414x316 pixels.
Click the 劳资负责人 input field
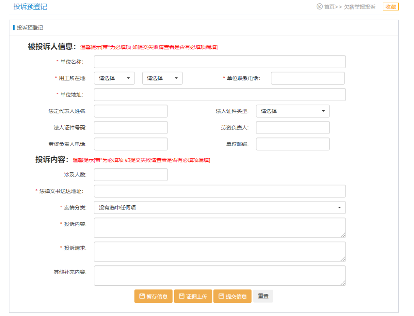[x=292, y=128]
